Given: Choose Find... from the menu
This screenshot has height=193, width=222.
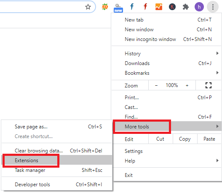Looking at the screenshot, I should (x=166, y=117).
